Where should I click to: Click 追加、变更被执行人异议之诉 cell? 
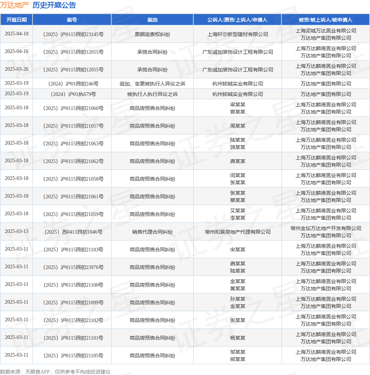pos(152,84)
